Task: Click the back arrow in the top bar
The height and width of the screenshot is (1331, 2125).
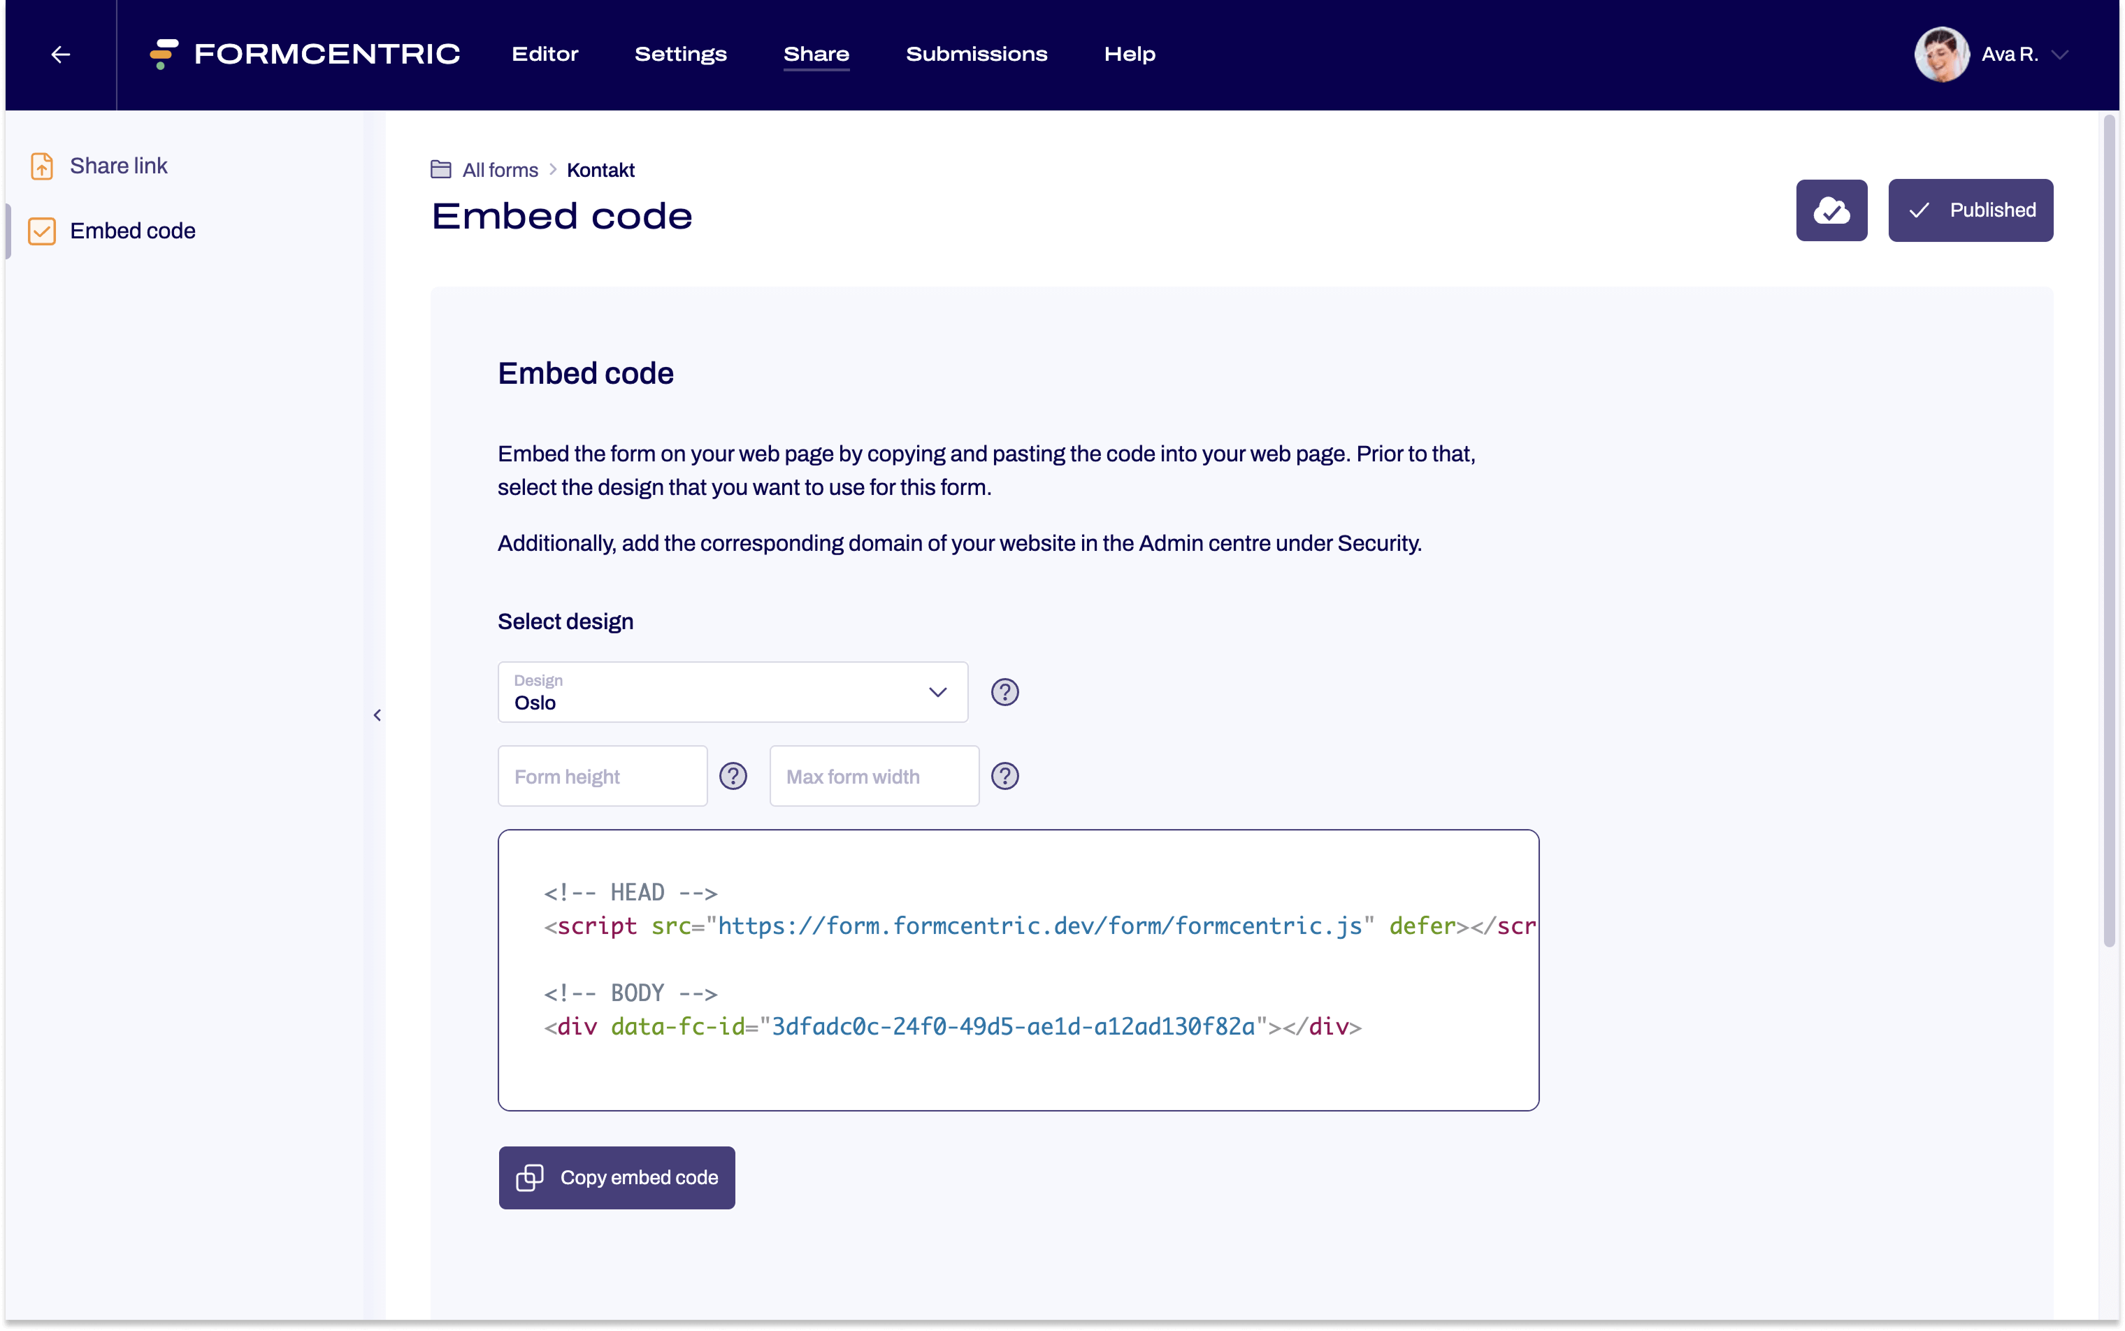Action: [x=59, y=54]
